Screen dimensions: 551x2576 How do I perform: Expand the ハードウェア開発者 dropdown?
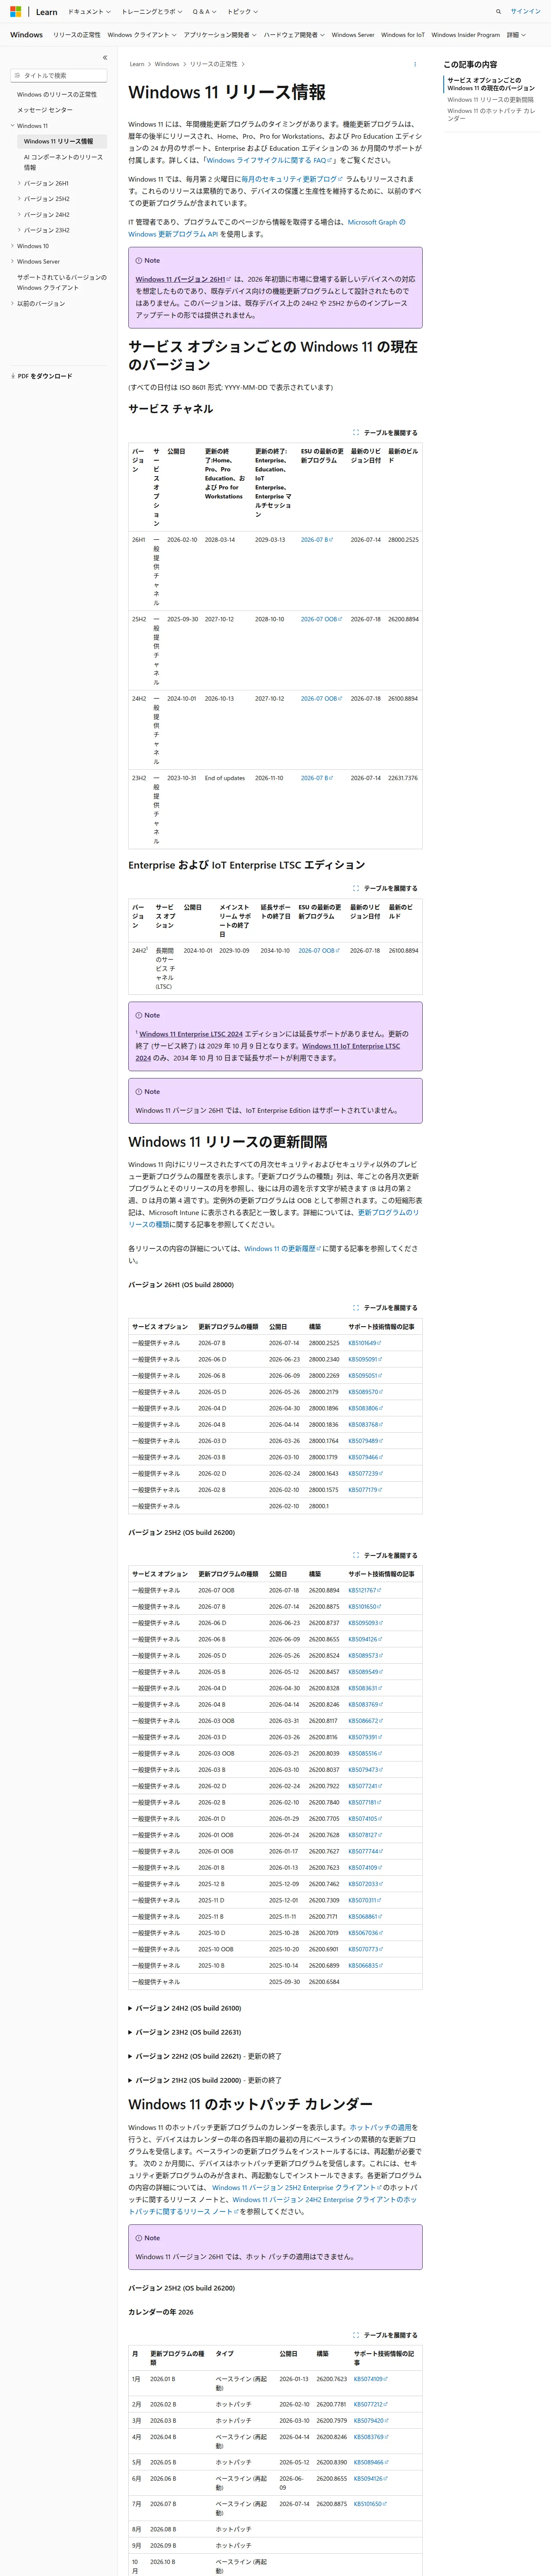click(294, 35)
